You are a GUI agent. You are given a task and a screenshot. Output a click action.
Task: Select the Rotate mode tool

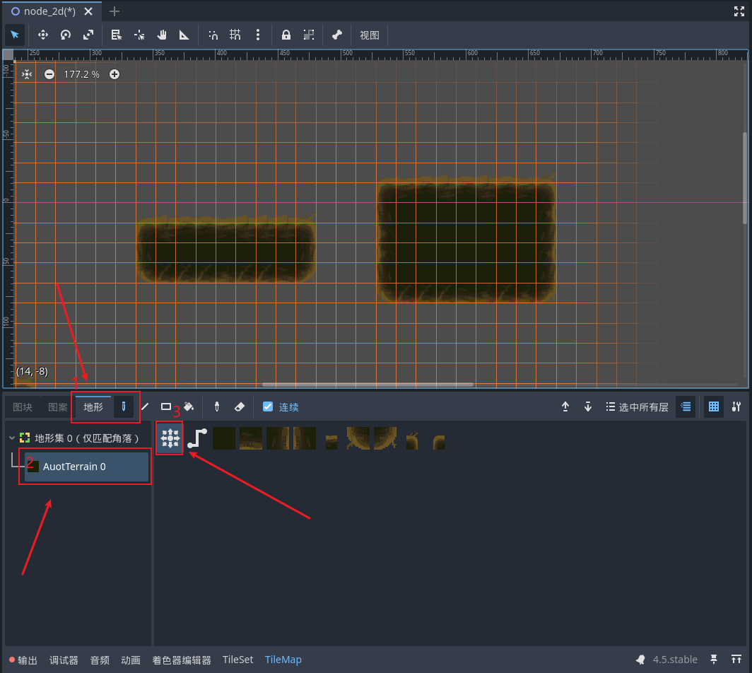[x=66, y=35]
